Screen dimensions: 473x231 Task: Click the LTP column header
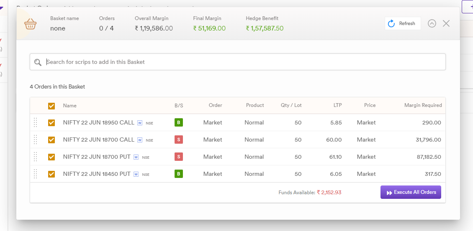pyautogui.click(x=337, y=105)
